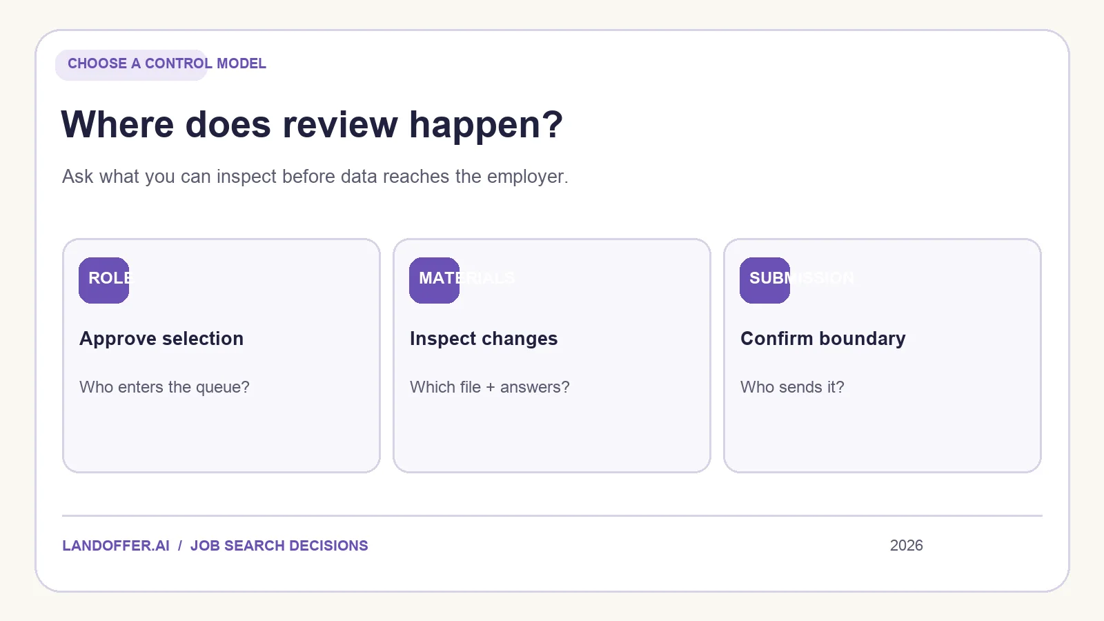Image resolution: width=1104 pixels, height=621 pixels.
Task: Click 'JOB SEARCH DECISIONS' in footer
Action: click(279, 546)
